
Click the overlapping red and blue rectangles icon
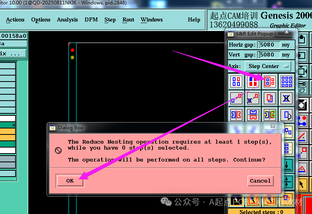270,98
